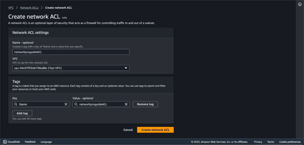The height and width of the screenshot is (145, 304).
Task: Click the Remove tag button
Action: click(145, 104)
